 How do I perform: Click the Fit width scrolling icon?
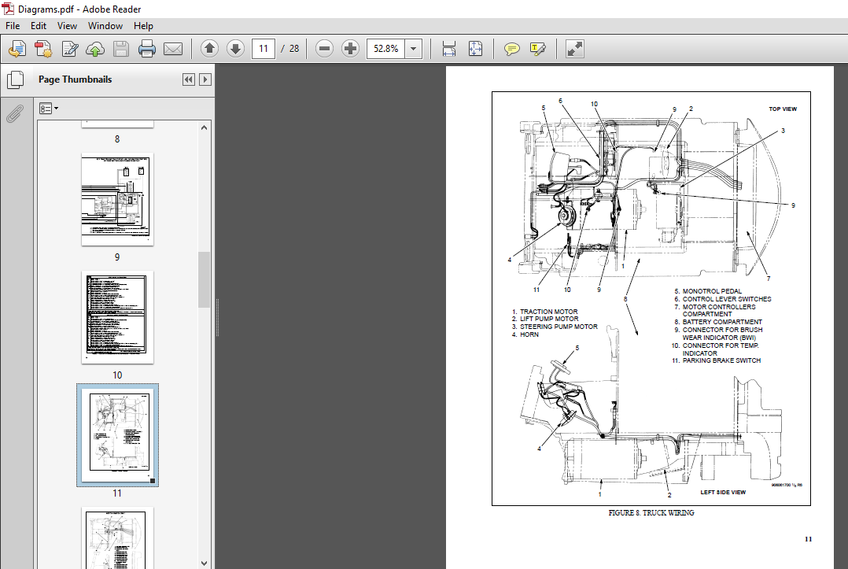pyautogui.click(x=449, y=49)
